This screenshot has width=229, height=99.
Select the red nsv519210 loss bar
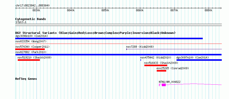29,60
